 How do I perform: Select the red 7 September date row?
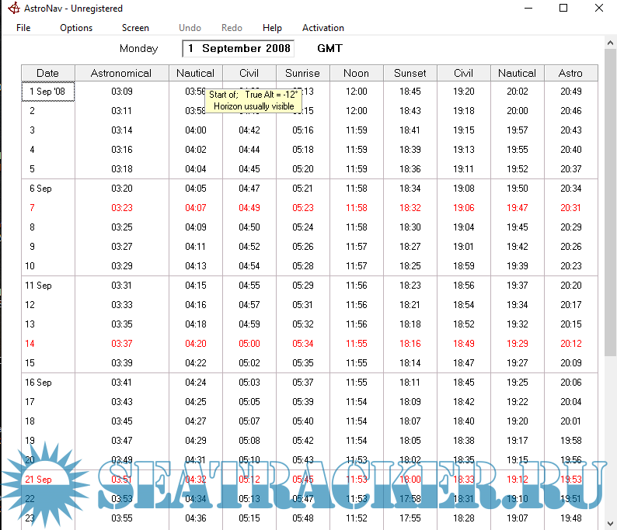click(x=33, y=208)
